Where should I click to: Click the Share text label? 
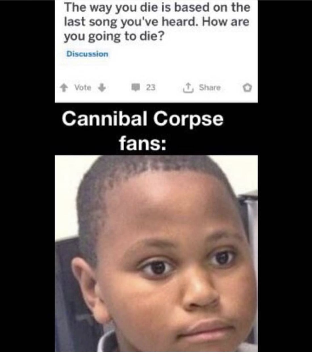pyautogui.click(x=210, y=88)
